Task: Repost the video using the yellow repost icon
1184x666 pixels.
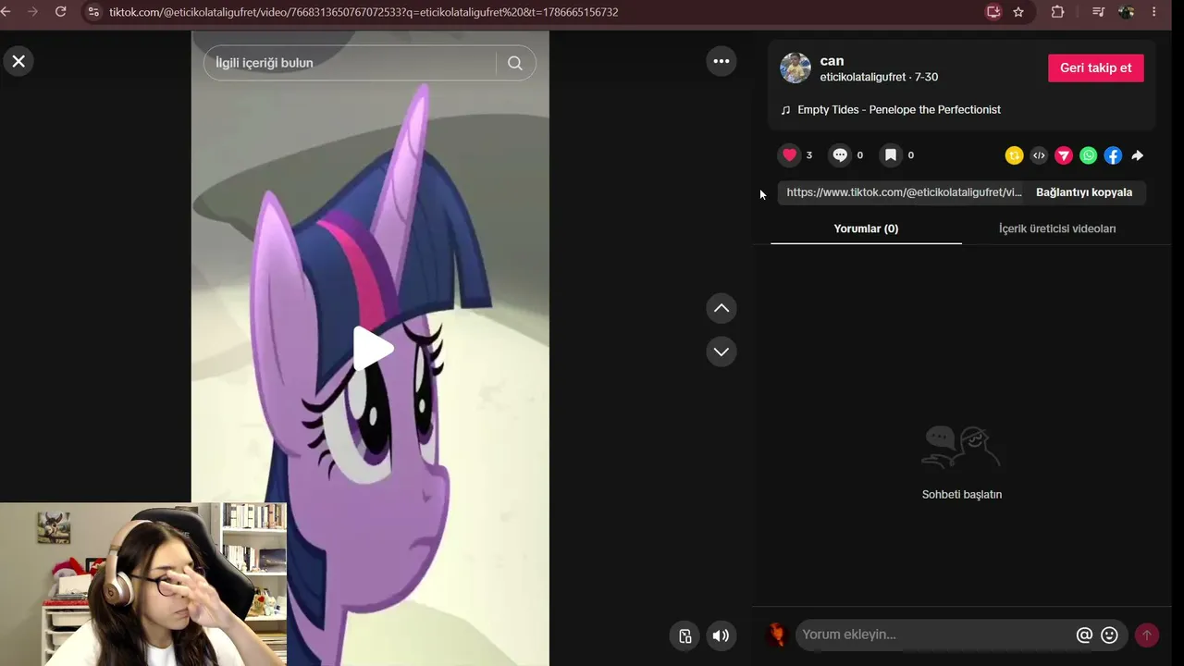Action: 1015,155
